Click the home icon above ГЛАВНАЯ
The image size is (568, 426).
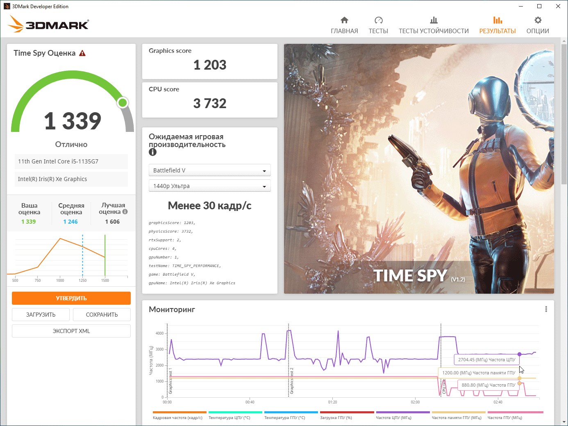click(x=344, y=20)
